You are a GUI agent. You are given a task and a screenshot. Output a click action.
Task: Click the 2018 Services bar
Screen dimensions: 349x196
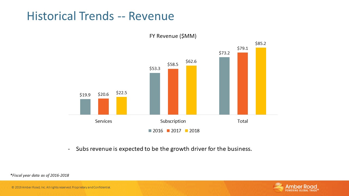[x=122, y=106]
